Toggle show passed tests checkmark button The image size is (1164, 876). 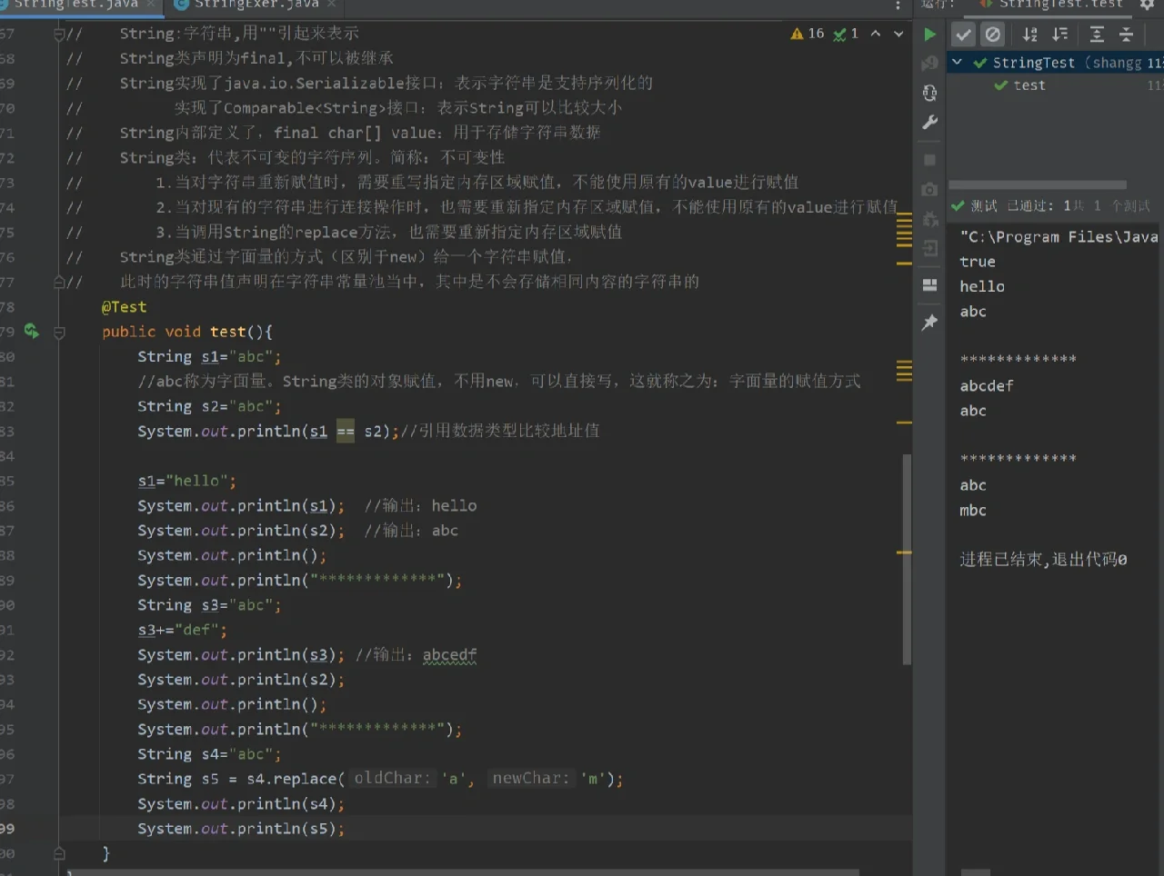point(963,35)
